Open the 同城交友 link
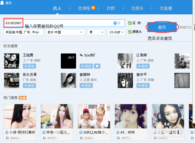The image size is (195, 143). [186, 27]
